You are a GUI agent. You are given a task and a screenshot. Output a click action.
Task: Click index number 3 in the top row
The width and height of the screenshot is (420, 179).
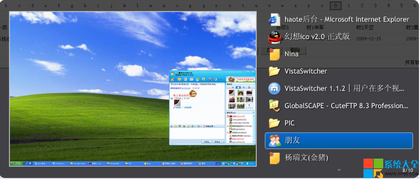[x=375, y=6]
